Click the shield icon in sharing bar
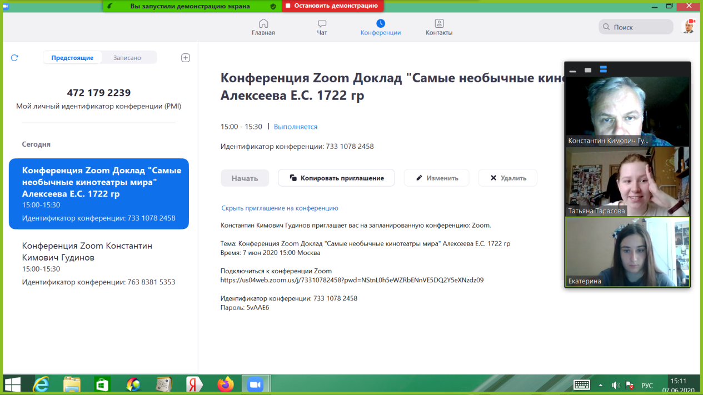 273,6
